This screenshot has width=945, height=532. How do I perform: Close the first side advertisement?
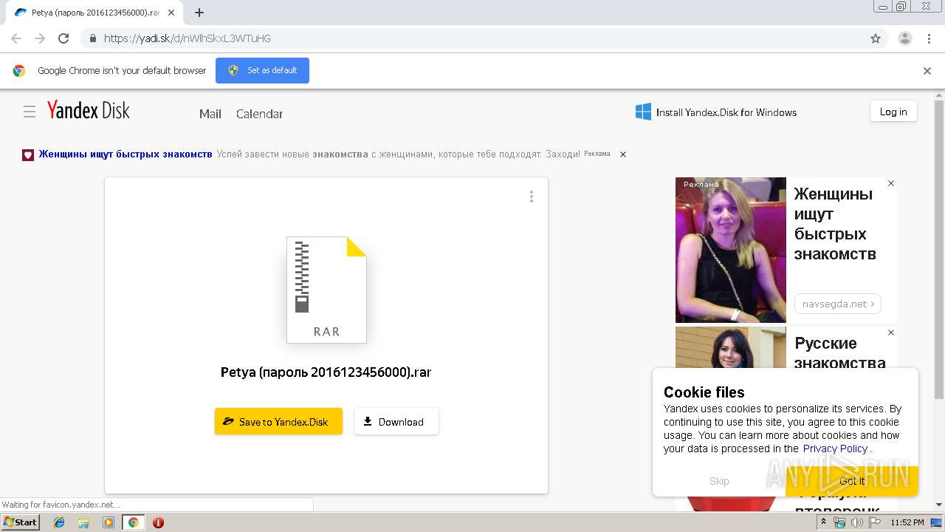891,183
